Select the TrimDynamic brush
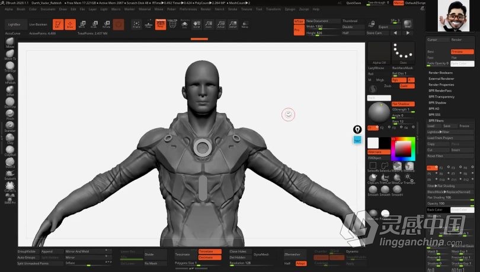The image size is (480, 272). tap(10, 67)
